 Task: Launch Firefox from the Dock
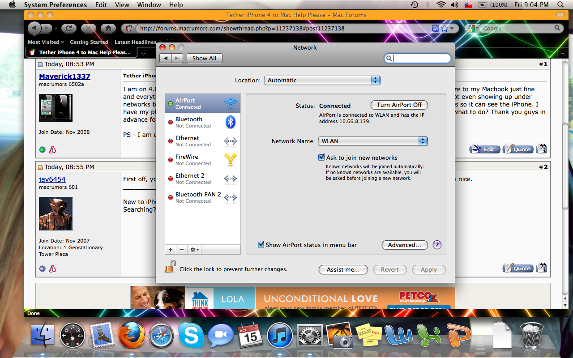pos(131,336)
